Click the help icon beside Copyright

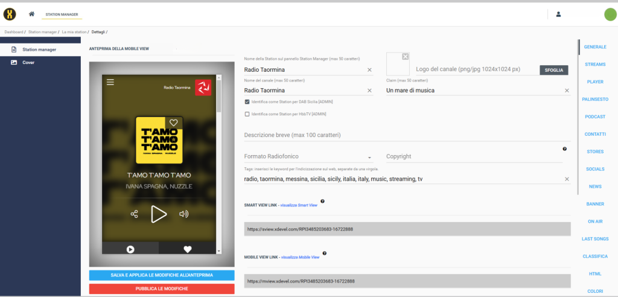point(565,148)
